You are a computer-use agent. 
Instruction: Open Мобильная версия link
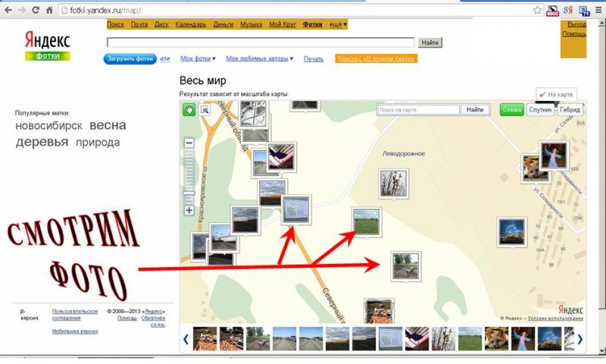(75, 331)
